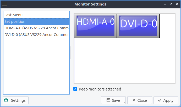This screenshot has height=107, width=181.
Task: Click the checkmark icon on Apply button
Action: tap(159, 100)
